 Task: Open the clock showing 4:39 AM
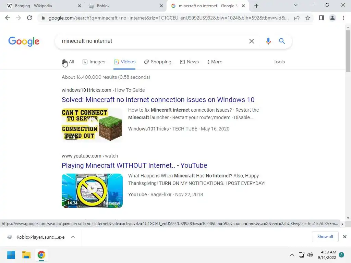tap(327, 255)
